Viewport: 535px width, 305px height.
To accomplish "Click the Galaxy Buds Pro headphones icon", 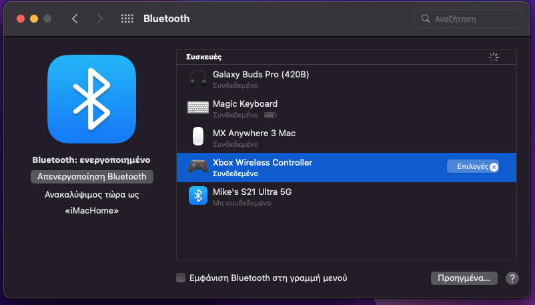I will (197, 79).
